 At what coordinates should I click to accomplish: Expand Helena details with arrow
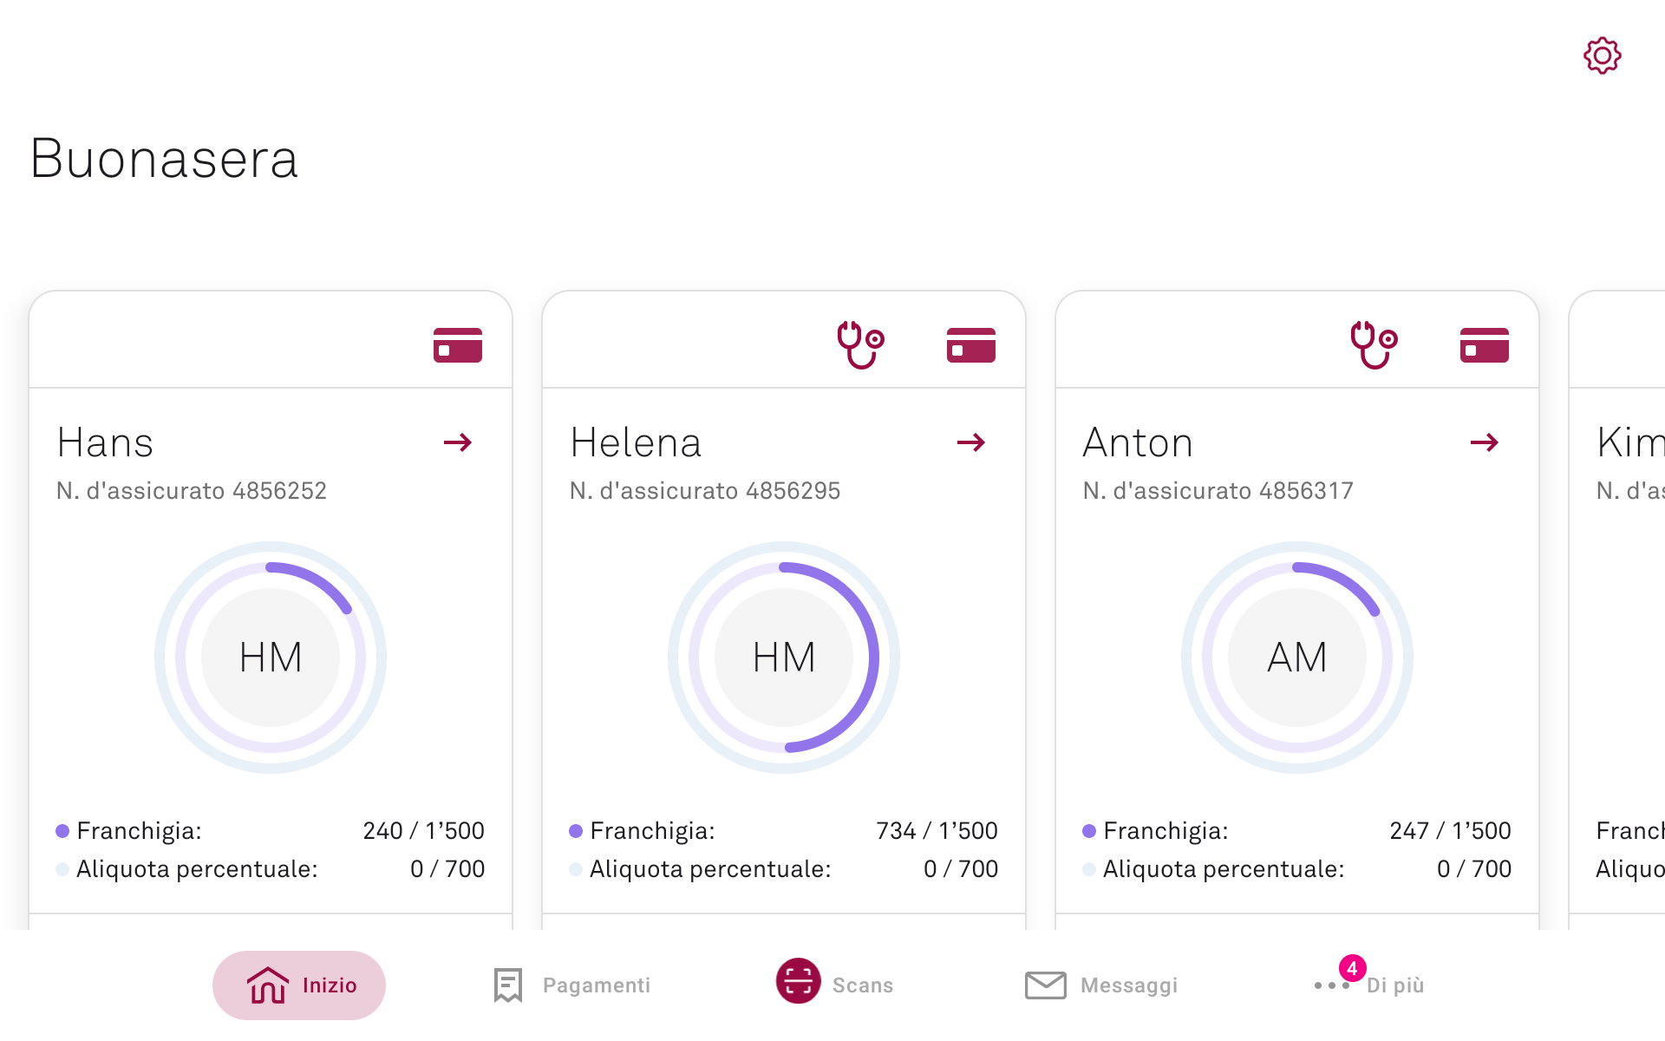pos(970,442)
